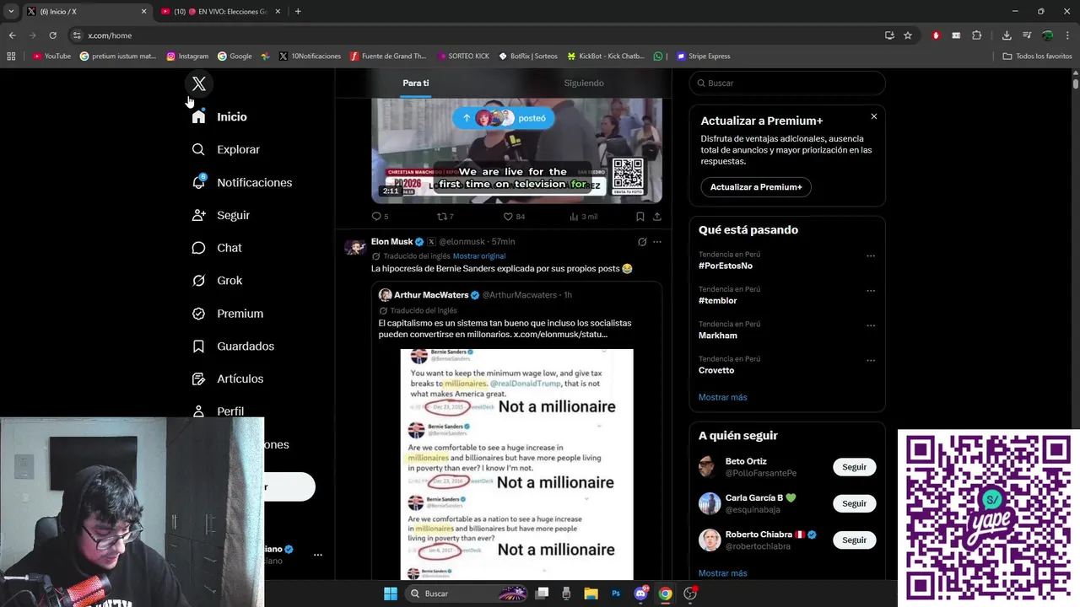Open Photoshop from the taskbar

pyautogui.click(x=616, y=594)
